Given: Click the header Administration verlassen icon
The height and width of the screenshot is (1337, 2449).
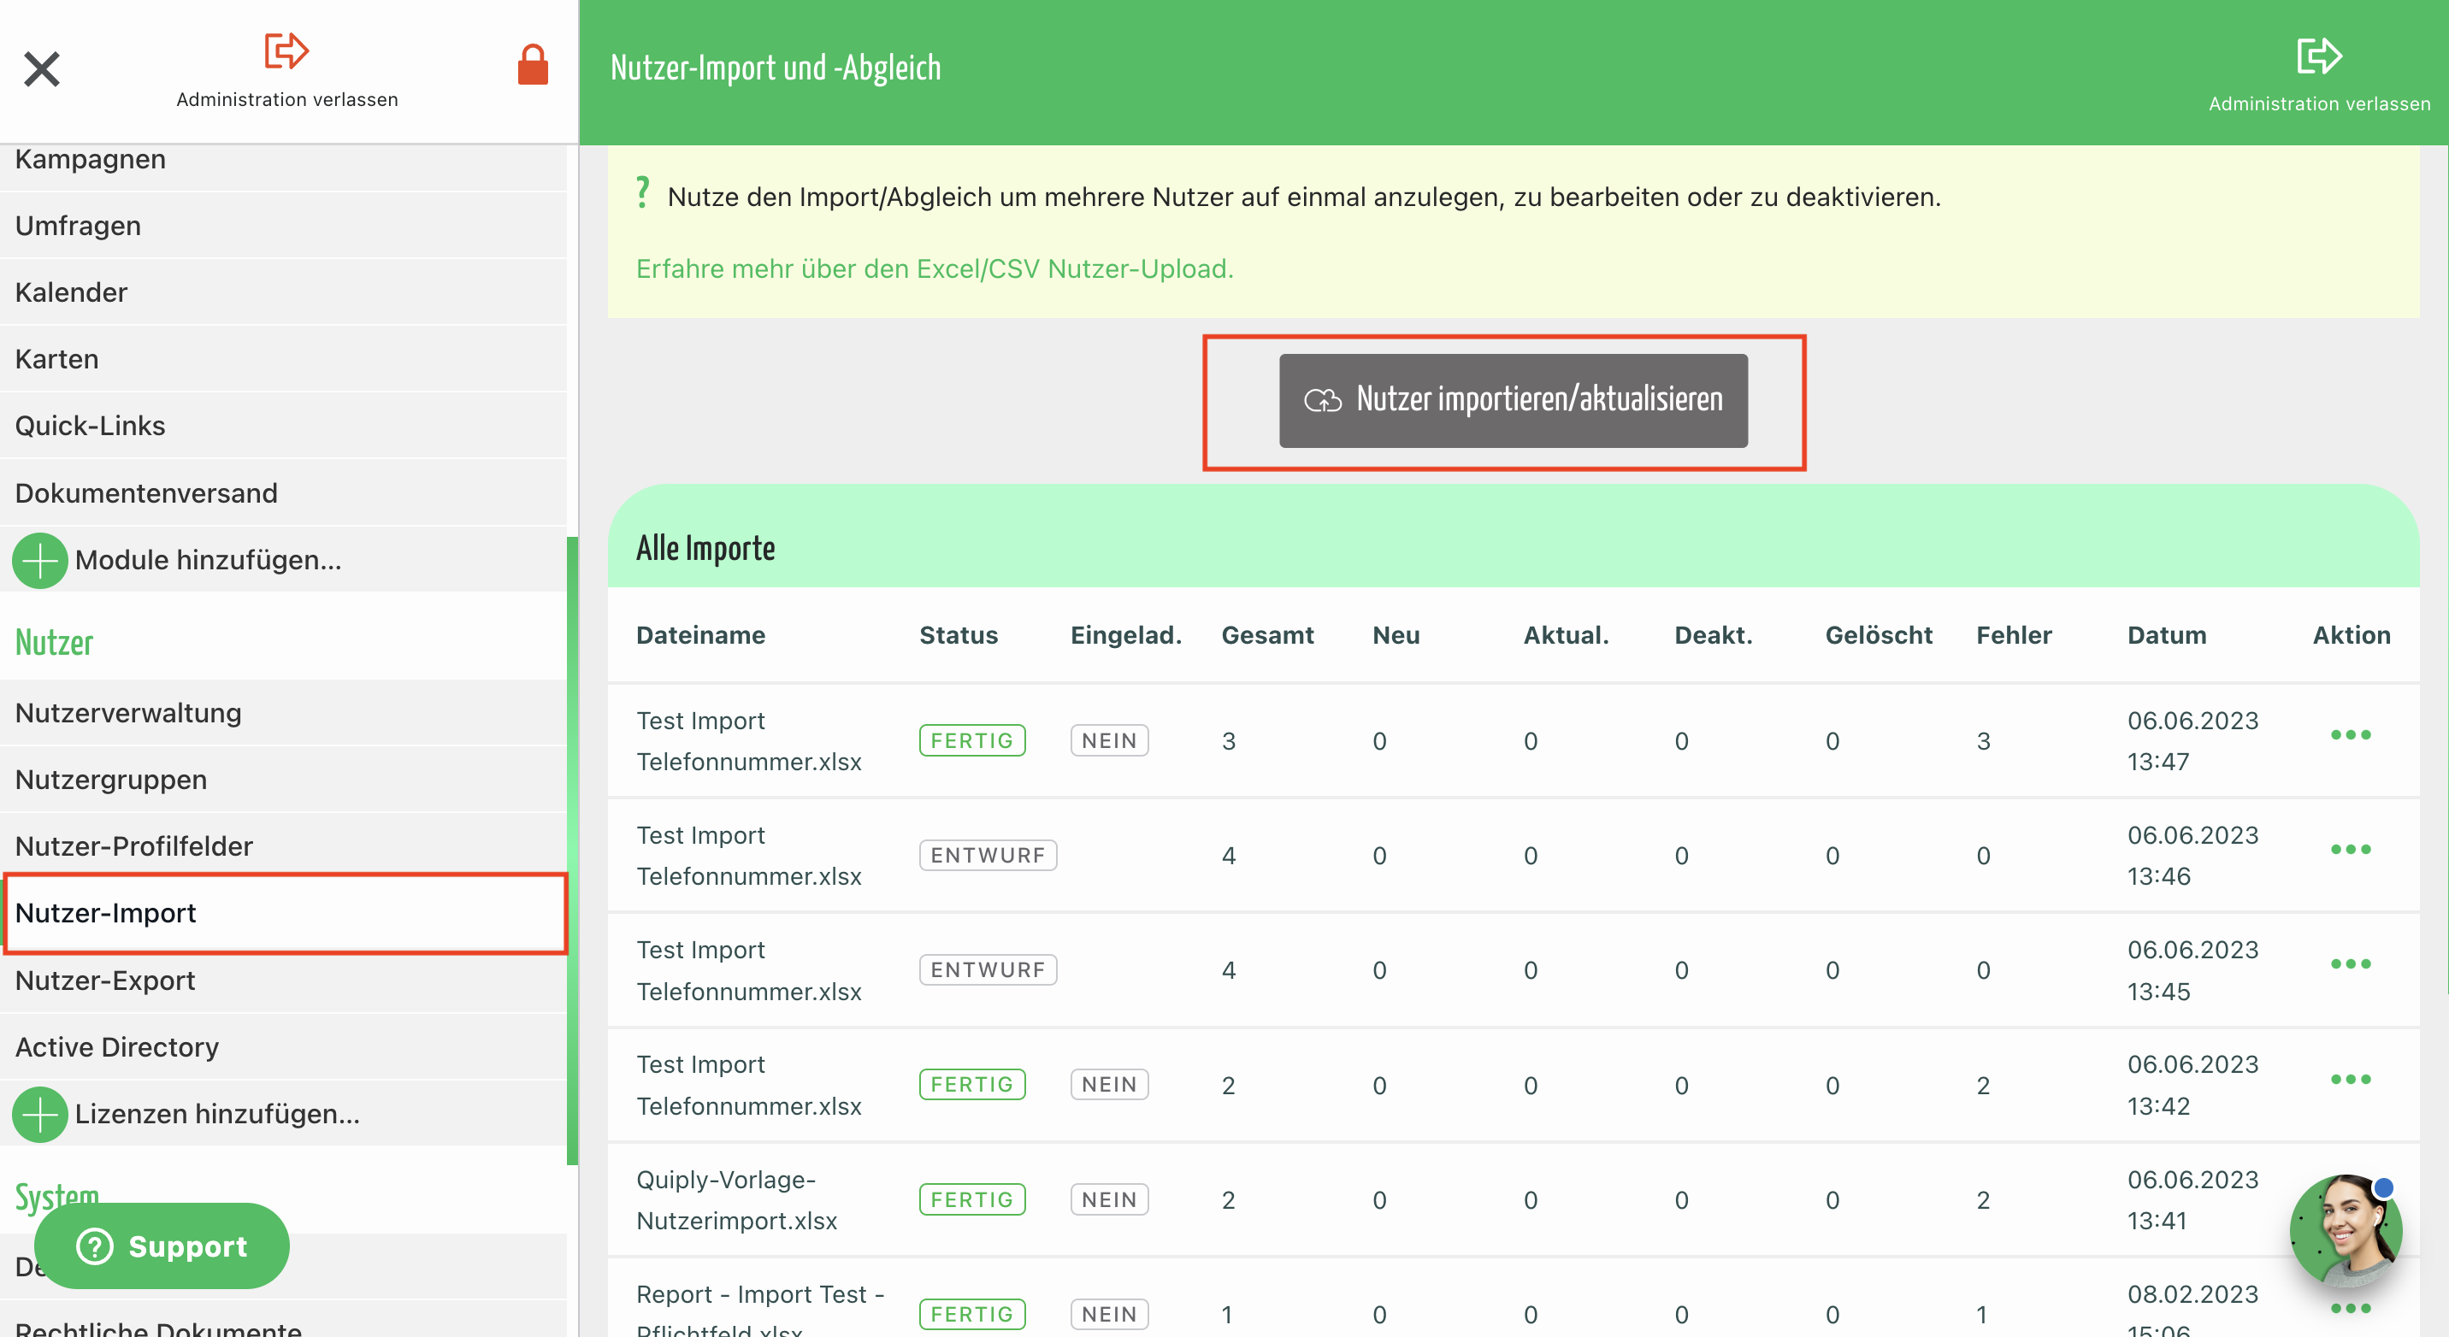Looking at the screenshot, I should (x=2319, y=56).
